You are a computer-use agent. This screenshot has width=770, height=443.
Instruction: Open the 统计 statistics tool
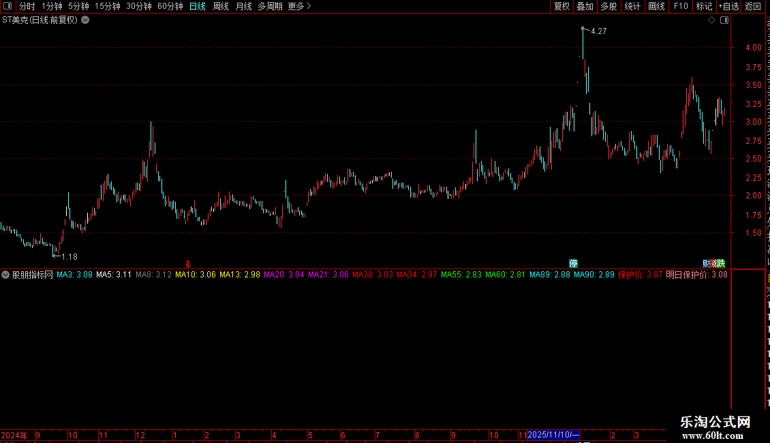pyautogui.click(x=632, y=6)
